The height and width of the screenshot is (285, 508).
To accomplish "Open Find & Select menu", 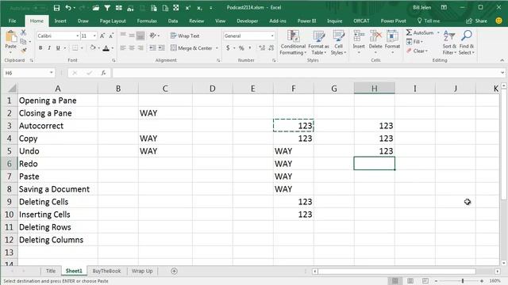I will pyautogui.click(x=467, y=42).
